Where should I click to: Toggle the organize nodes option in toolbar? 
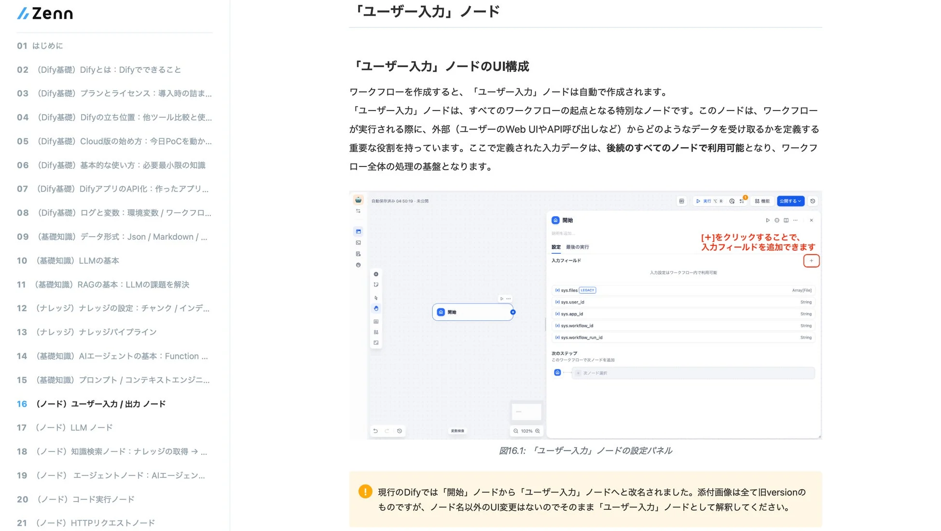376,332
